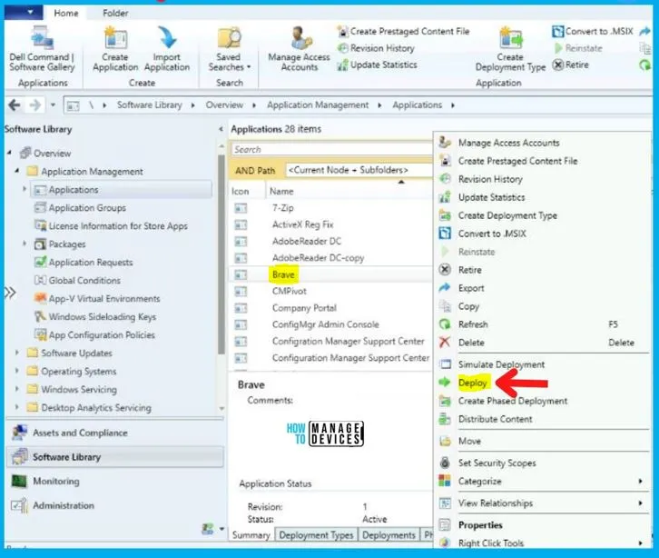Collapse the Application Management tree node

click(x=17, y=172)
